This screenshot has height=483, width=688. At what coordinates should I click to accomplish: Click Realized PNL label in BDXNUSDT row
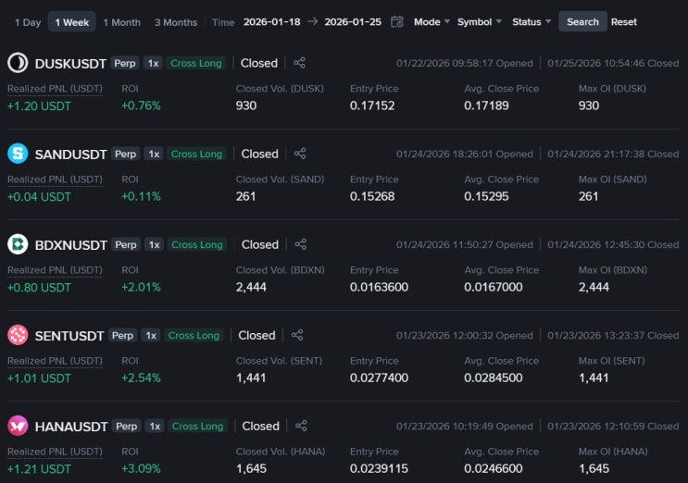tap(55, 270)
